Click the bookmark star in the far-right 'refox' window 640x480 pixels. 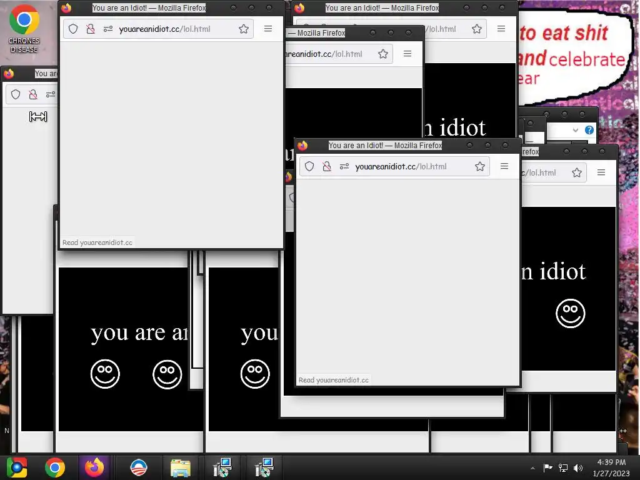[x=577, y=172]
